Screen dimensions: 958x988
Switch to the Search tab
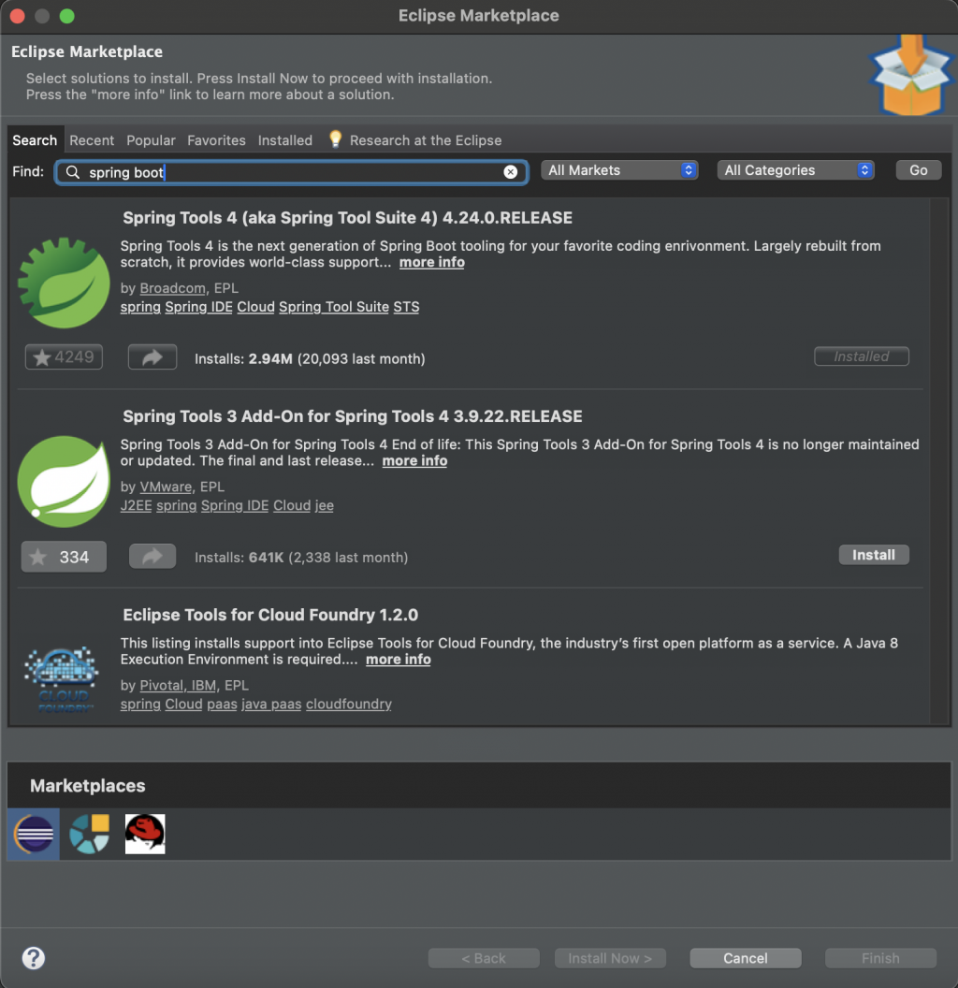[35, 140]
